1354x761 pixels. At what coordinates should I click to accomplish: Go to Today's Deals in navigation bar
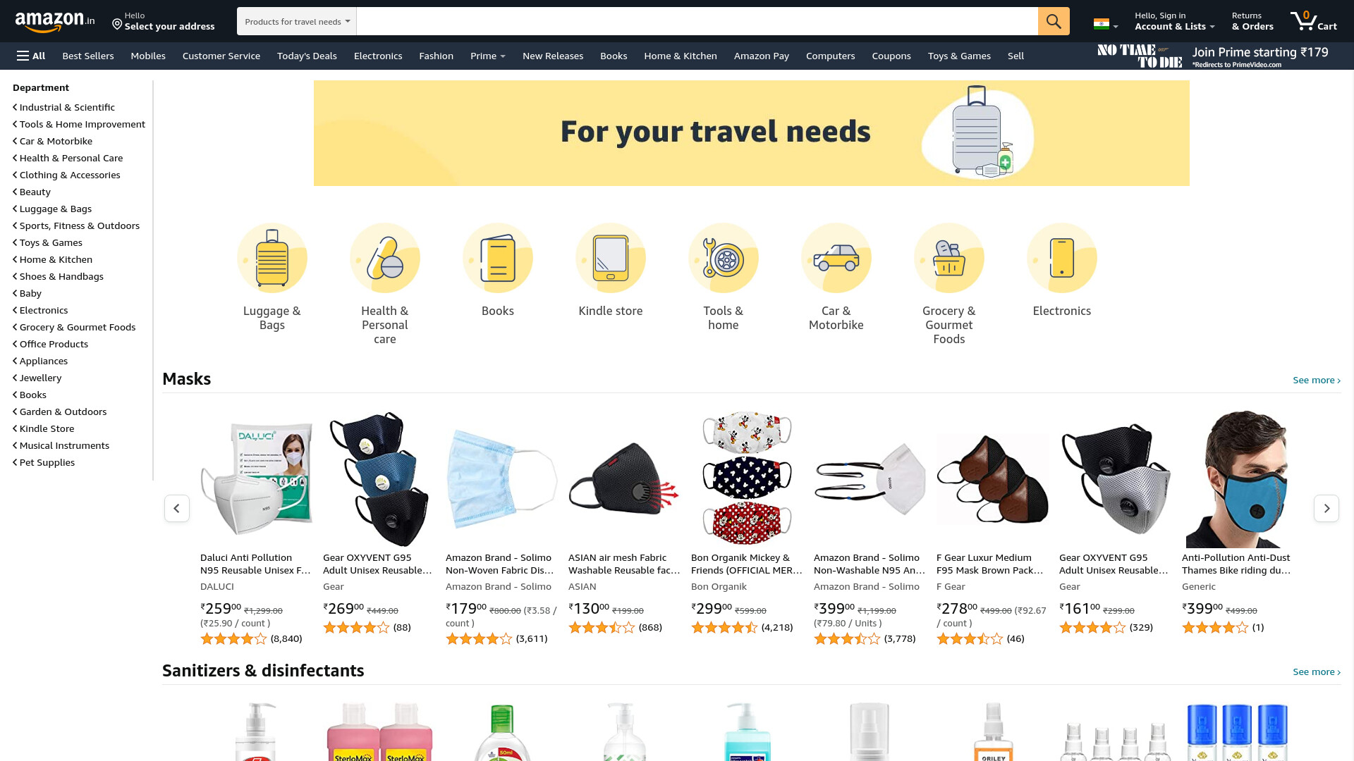coord(307,56)
